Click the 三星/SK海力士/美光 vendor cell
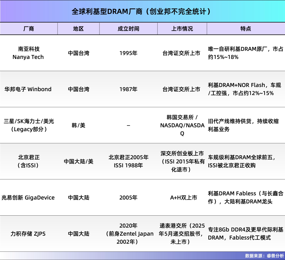285x260 pixels. point(29,125)
